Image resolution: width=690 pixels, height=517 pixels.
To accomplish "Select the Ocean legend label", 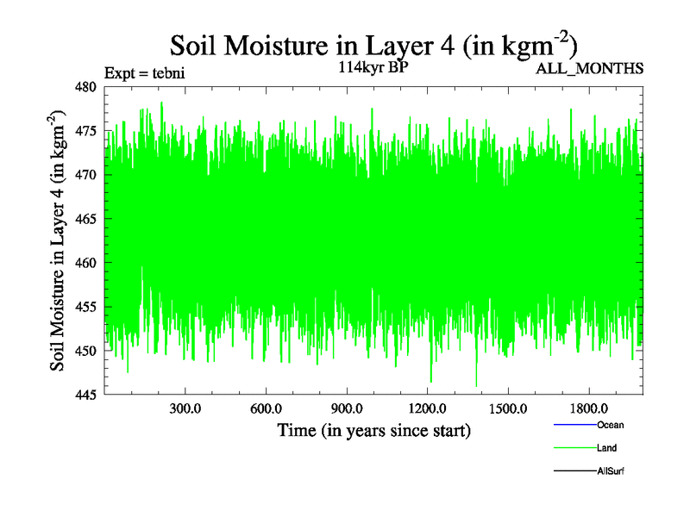I will pos(610,426).
